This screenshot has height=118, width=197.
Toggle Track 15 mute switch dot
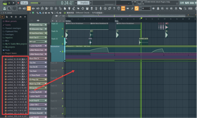click(x=63, y=44)
